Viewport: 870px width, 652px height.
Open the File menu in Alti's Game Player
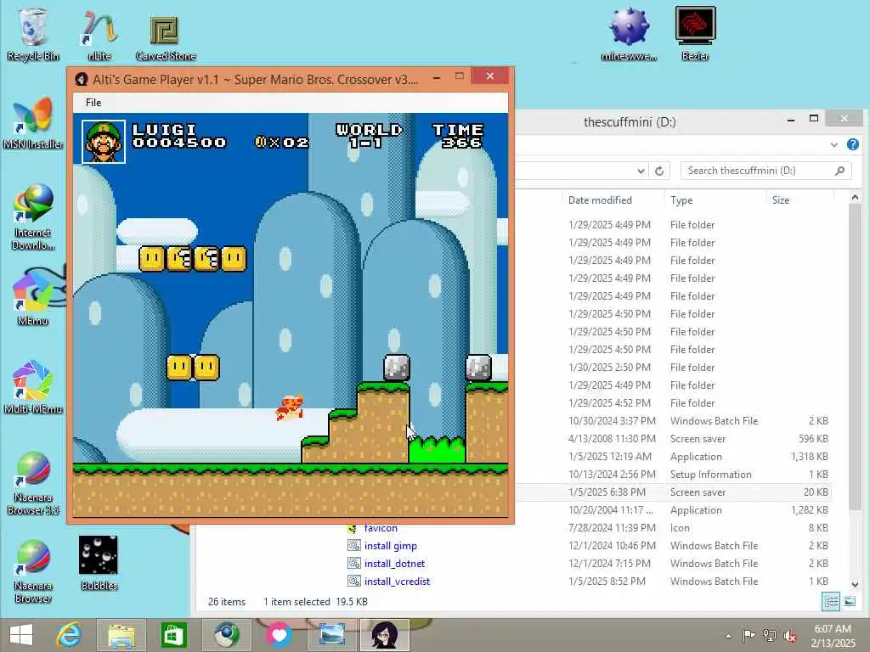93,103
